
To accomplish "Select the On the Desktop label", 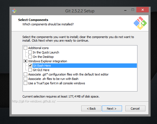I will 43,57.
